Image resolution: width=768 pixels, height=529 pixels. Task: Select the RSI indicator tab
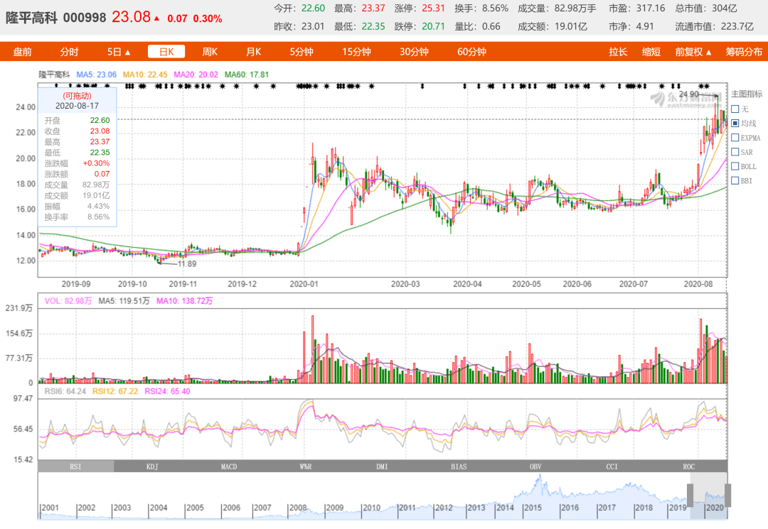point(76,467)
